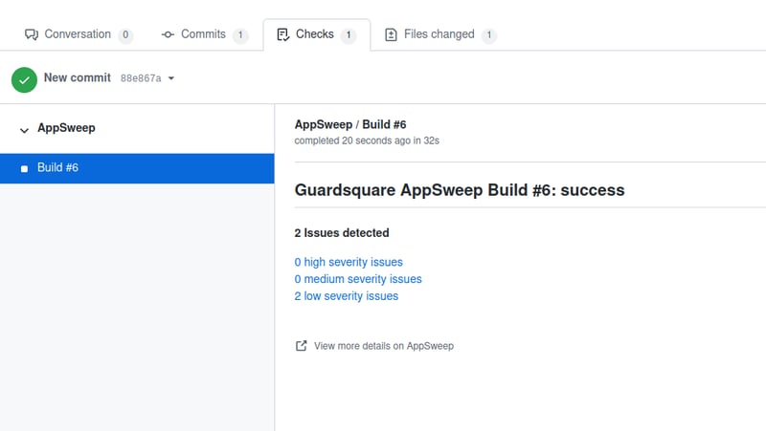Viewport: 766px width, 431px height.
Task: Click the Checks count badge 1
Action: 349,35
